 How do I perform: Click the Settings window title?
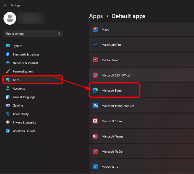15,5
